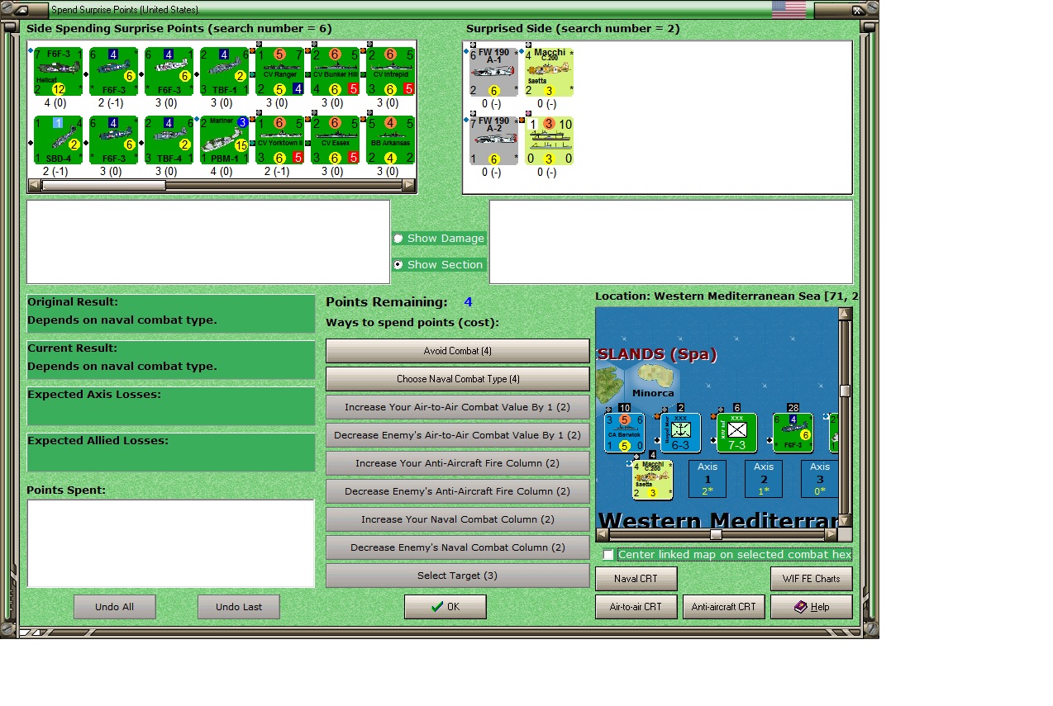Click the Expected Axis Losses field

[171, 406]
